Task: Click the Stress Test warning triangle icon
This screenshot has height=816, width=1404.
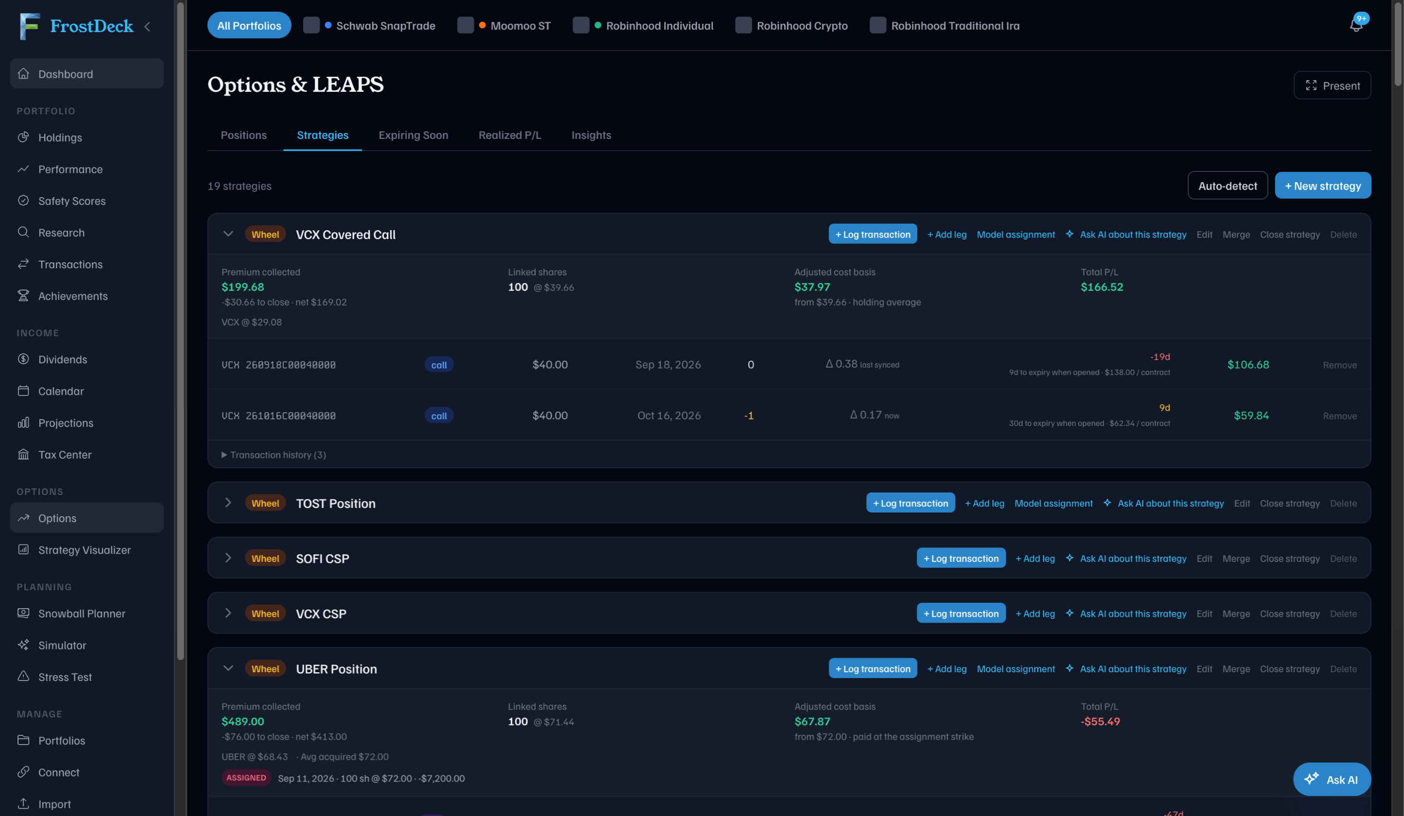Action: 23,677
